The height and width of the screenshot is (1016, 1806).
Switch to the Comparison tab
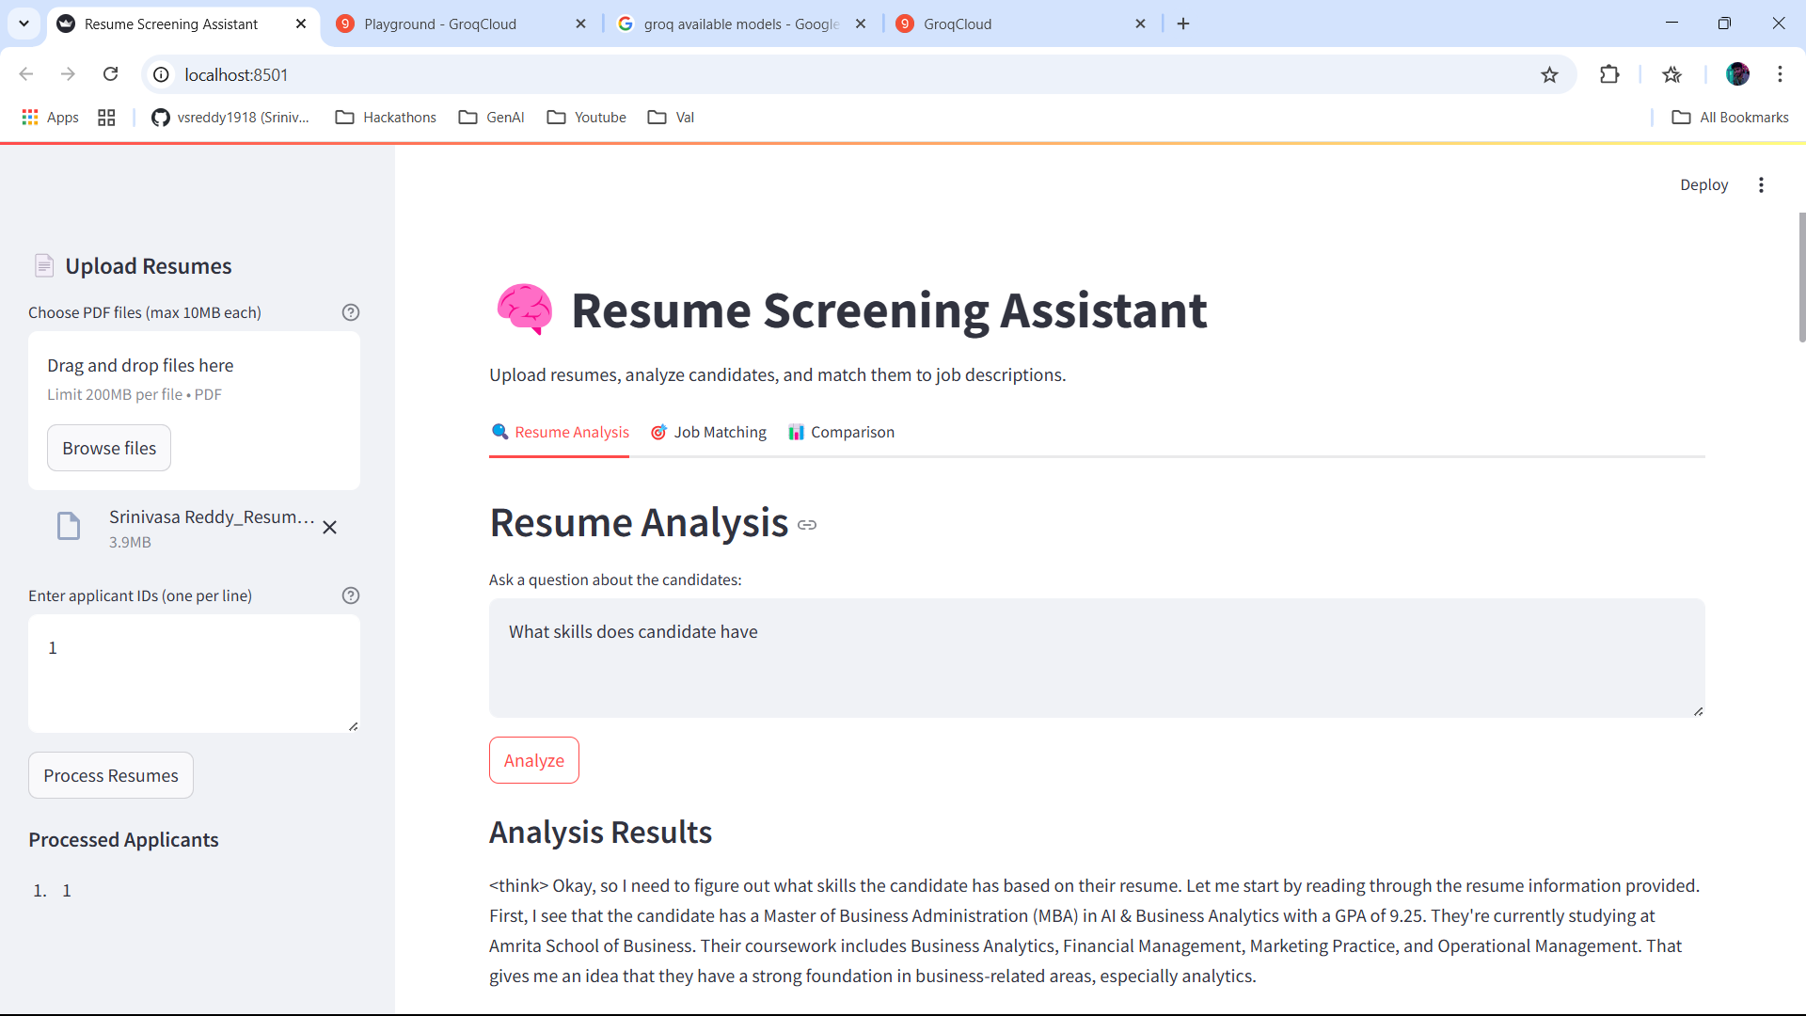click(842, 433)
